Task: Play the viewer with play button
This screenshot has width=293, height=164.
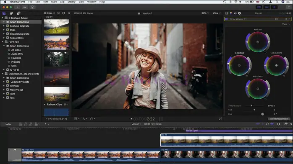Action: 131,119
